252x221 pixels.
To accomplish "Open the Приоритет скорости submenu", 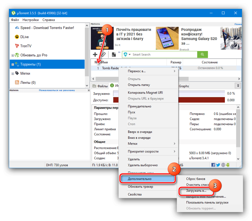I will click(152, 151).
